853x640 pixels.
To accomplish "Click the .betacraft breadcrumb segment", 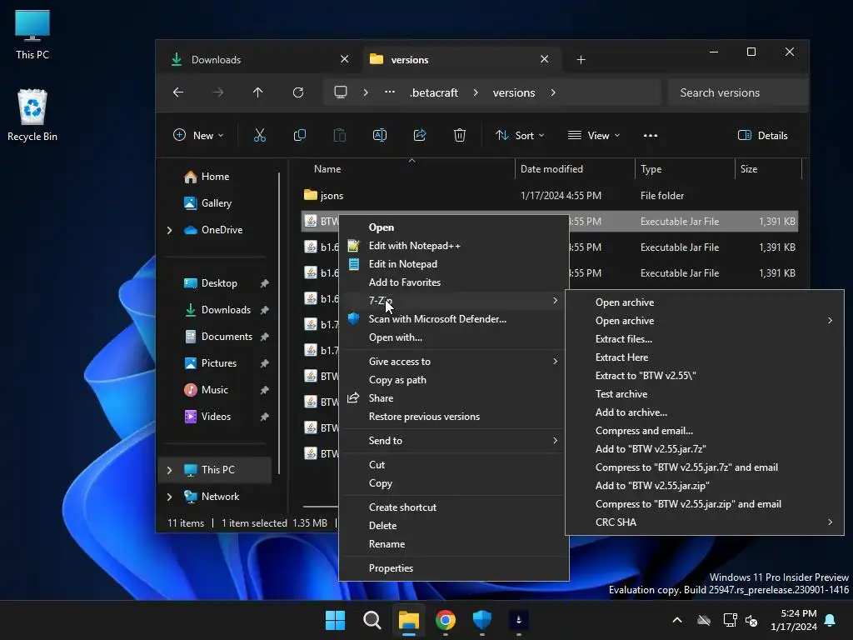I will (433, 93).
